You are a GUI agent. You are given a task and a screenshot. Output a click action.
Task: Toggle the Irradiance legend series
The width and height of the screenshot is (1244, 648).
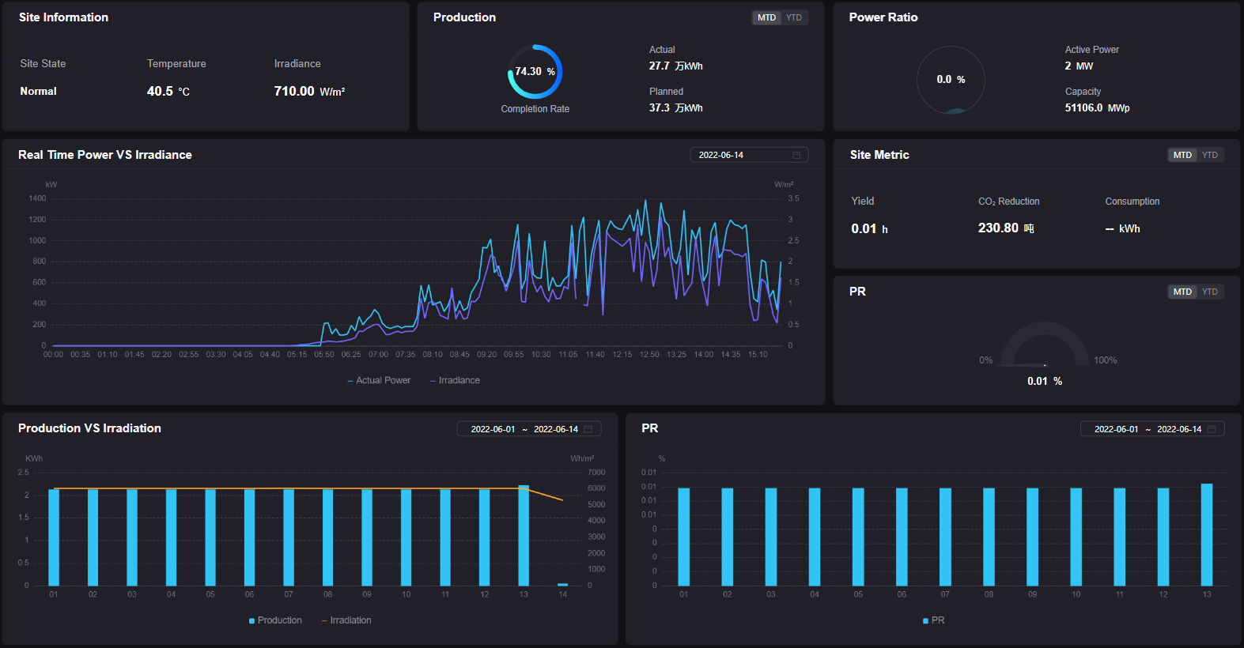[x=455, y=380]
